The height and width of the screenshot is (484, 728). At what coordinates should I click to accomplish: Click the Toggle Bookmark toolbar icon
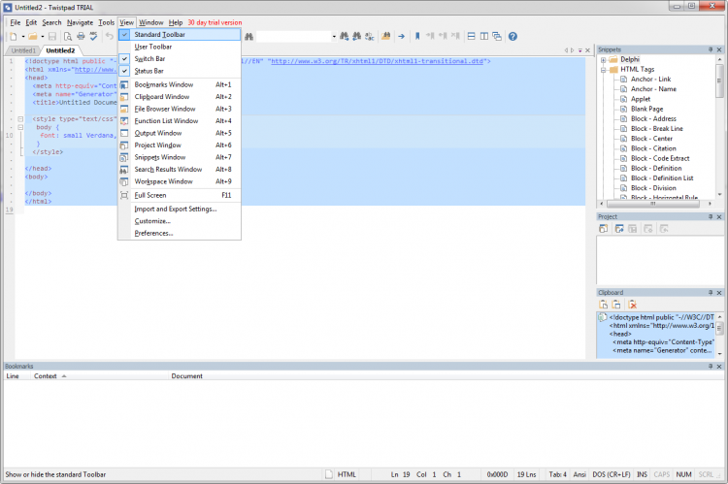[417, 36]
